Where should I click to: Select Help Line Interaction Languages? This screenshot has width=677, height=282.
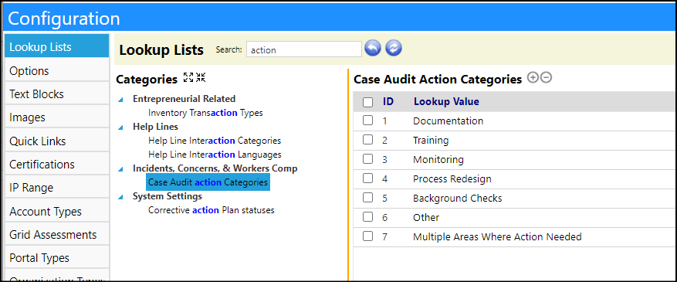pos(215,155)
